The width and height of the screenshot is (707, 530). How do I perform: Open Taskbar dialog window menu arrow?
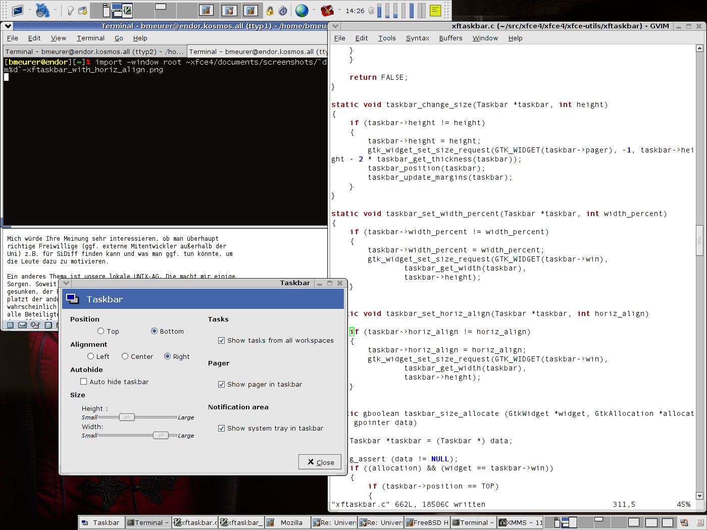coord(66,283)
